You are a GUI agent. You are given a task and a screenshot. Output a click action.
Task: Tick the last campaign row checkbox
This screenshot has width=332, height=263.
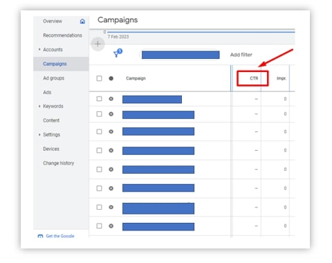click(x=99, y=226)
